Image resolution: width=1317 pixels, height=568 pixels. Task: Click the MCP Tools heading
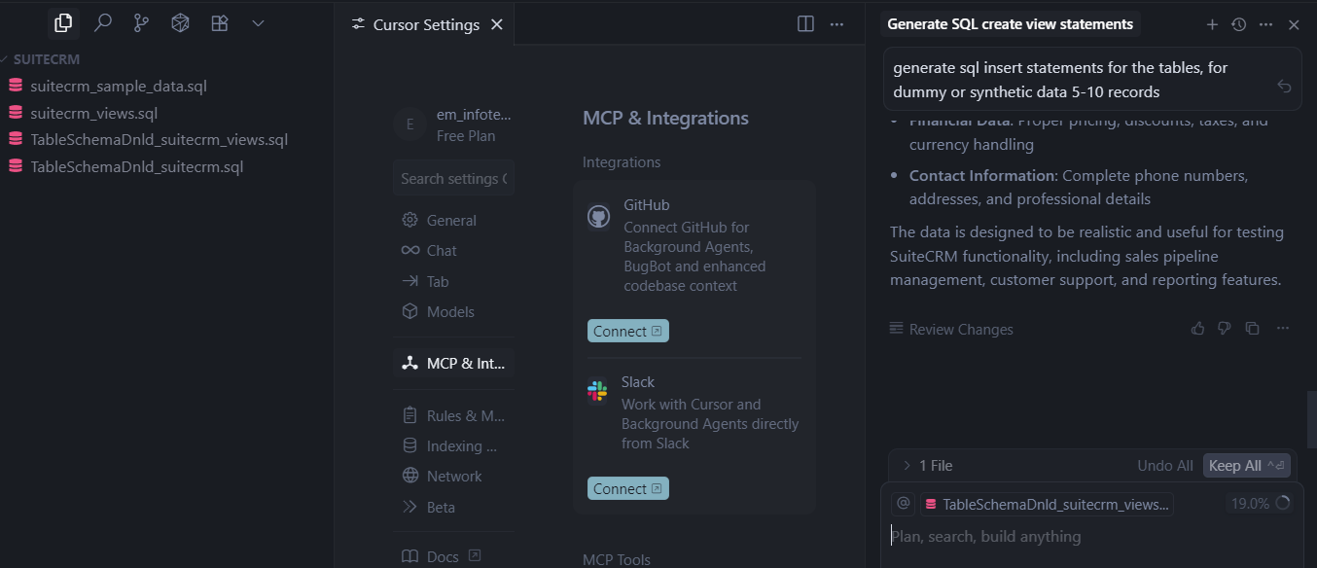(616, 559)
